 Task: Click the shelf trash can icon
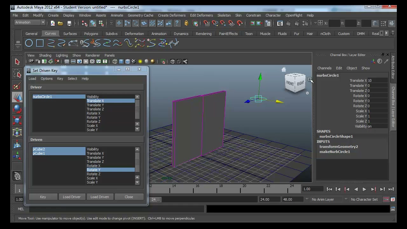(x=393, y=33)
